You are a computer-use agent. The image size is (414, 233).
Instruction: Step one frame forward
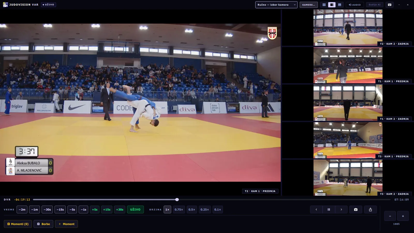[341, 209]
